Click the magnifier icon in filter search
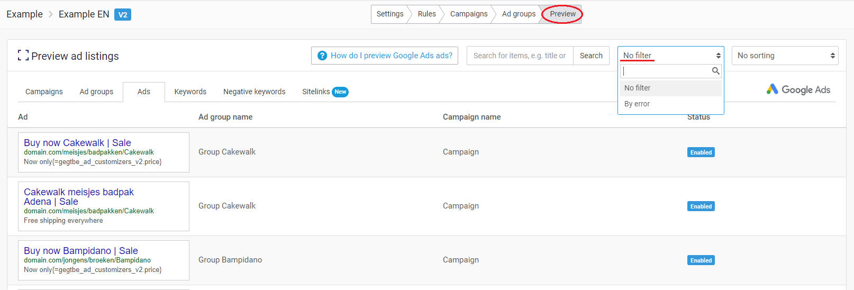Viewport: 854px width, 290px height. 715,71
